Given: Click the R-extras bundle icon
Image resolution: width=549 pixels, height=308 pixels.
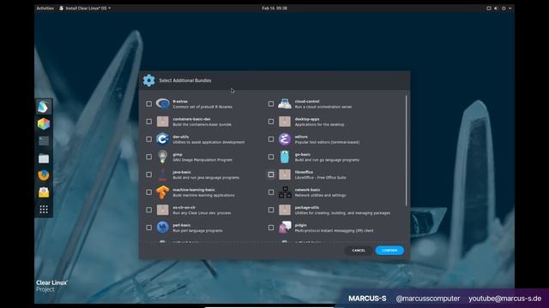Looking at the screenshot, I should pos(162,104).
